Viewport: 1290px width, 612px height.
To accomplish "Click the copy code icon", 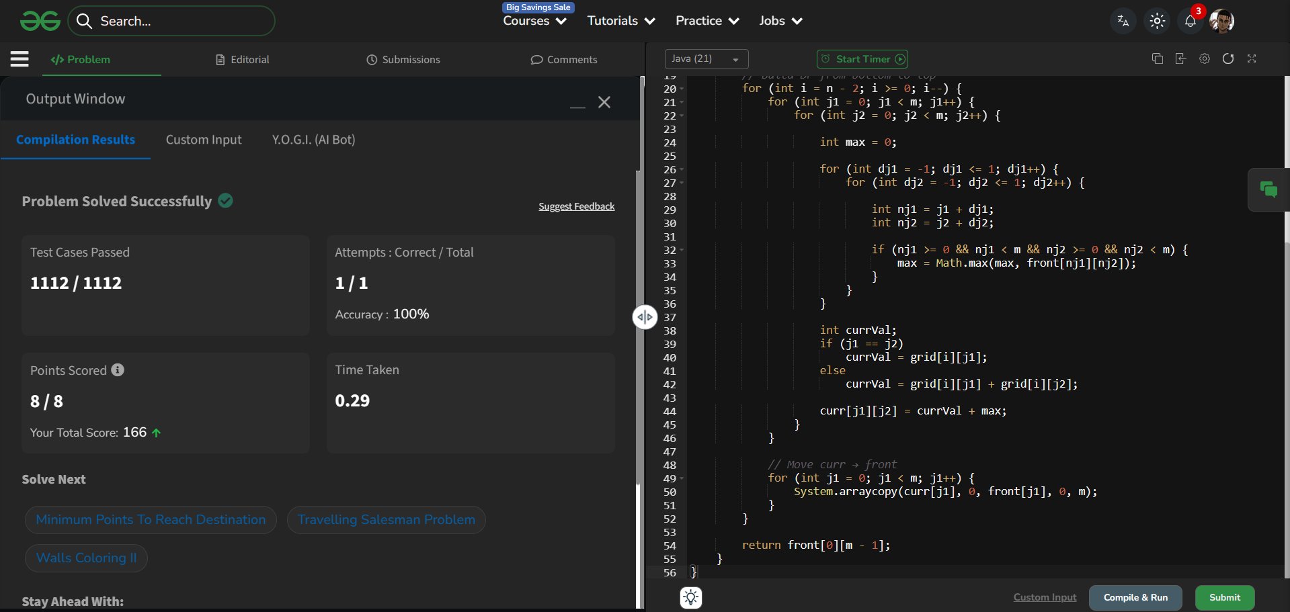I will pos(1157,59).
